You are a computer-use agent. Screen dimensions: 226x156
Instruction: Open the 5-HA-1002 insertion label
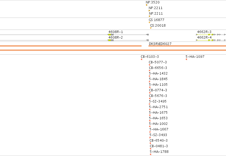pyautogui.click(x=158, y=124)
